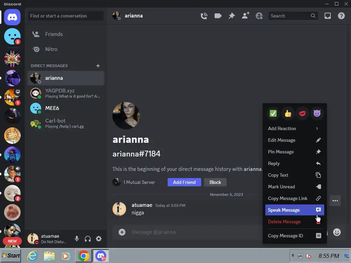Click arianna large profile avatar
351x263 pixels.
click(126, 116)
